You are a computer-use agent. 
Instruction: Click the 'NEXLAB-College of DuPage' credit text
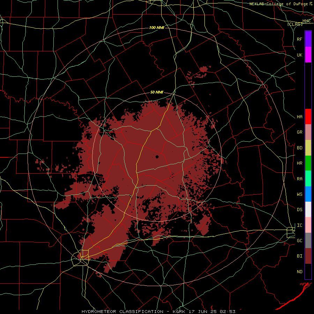(x=279, y=4)
